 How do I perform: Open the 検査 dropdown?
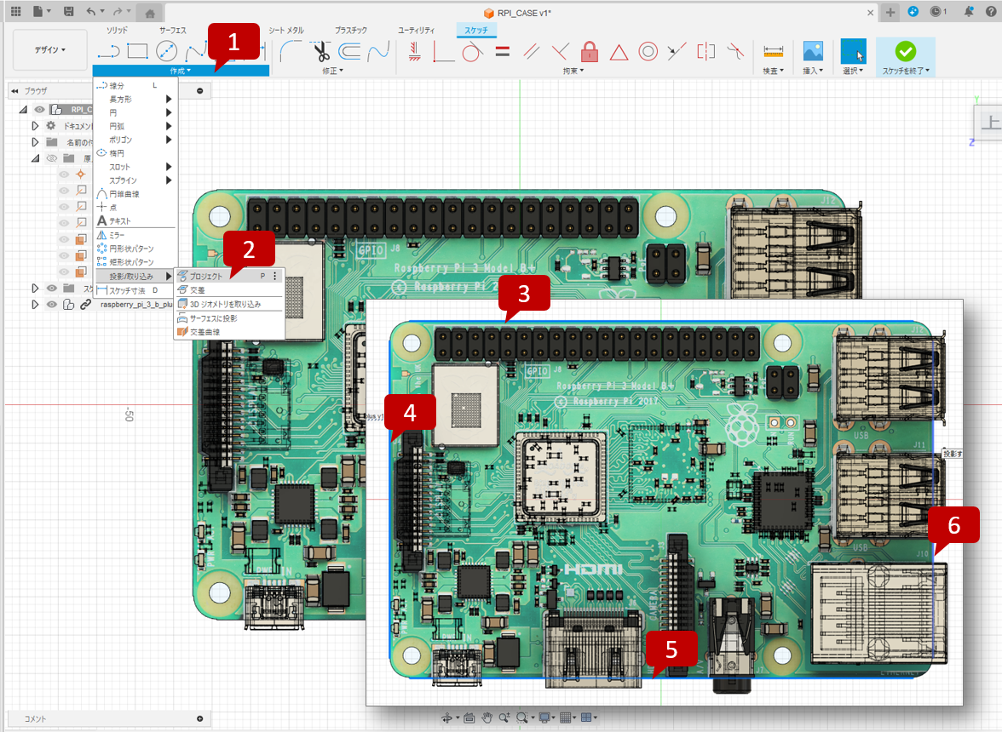(774, 71)
